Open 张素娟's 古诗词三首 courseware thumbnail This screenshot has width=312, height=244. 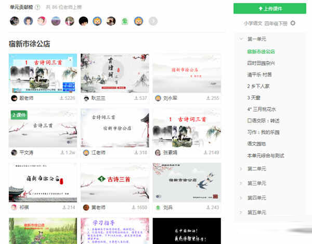coord(187,128)
